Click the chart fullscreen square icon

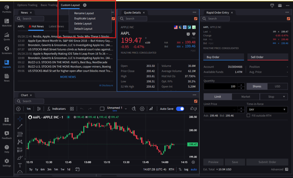(102, 109)
